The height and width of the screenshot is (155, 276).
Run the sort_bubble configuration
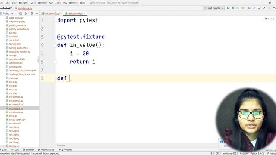coord(228,8)
